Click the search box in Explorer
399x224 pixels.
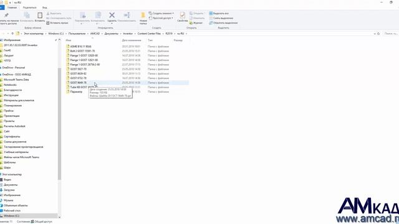click(x=391, y=34)
